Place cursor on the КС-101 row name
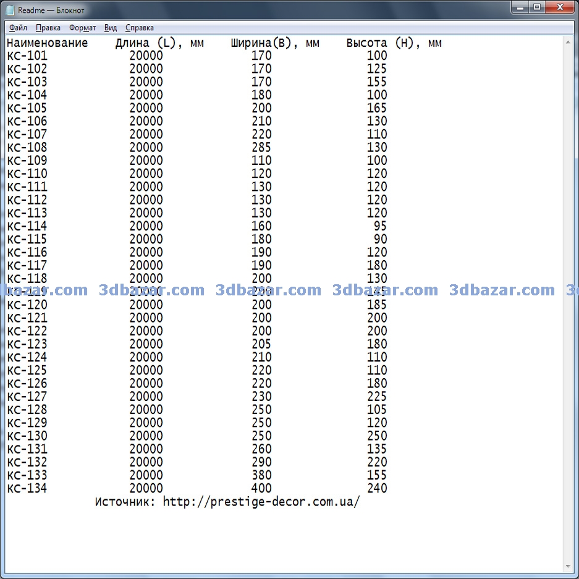579x579 pixels. click(x=27, y=56)
